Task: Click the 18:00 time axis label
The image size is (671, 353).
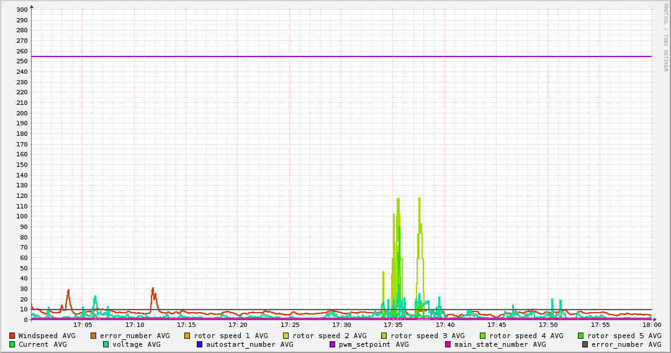Action: coord(651,324)
